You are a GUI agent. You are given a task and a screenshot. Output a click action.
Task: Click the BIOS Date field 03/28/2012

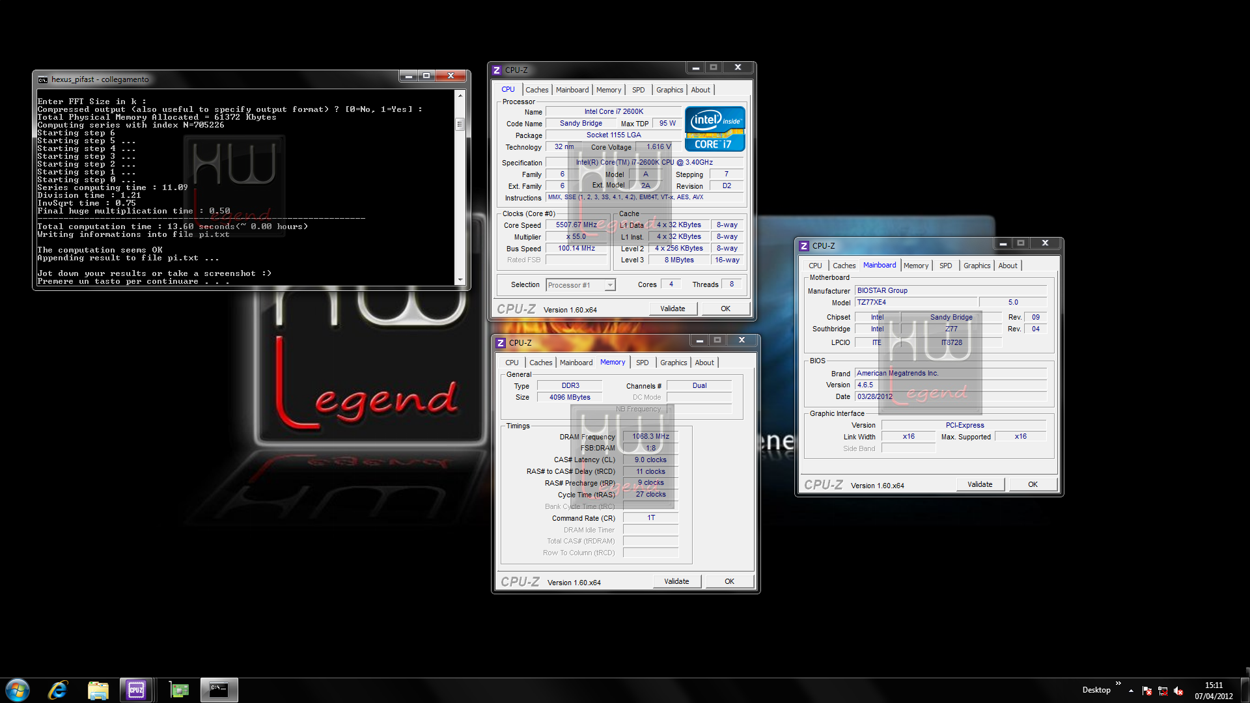(x=951, y=397)
